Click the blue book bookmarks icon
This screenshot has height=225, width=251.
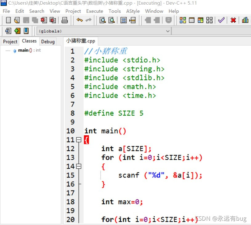[x=26, y=31]
